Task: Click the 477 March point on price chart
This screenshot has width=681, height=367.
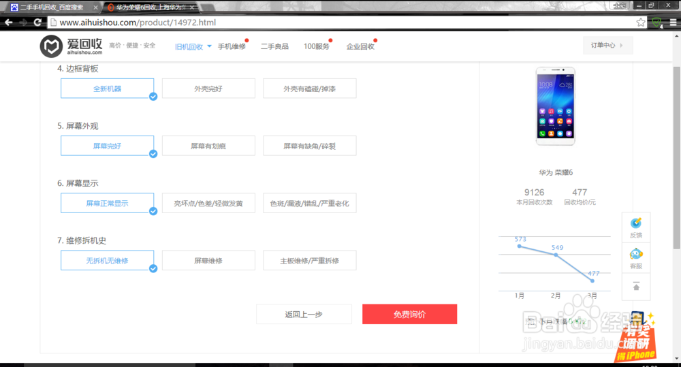Action: 592,281
